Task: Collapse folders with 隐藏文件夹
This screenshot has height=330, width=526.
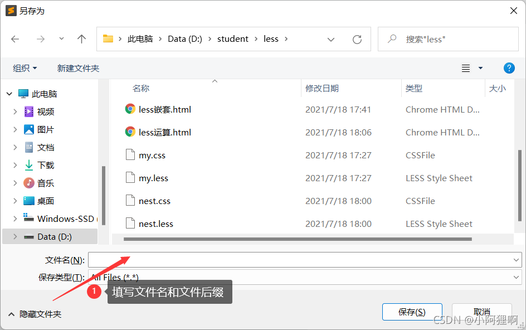Action: tap(35, 314)
